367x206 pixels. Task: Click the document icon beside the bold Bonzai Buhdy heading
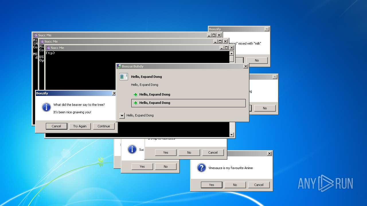click(124, 76)
